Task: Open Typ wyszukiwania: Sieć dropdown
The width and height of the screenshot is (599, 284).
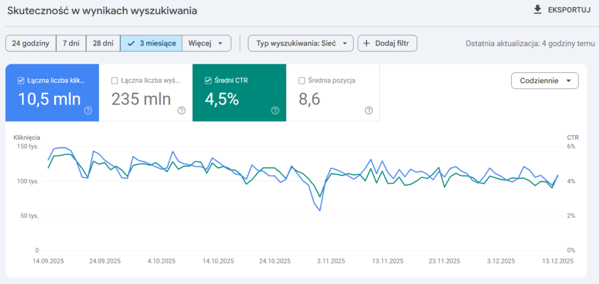Action: point(301,43)
